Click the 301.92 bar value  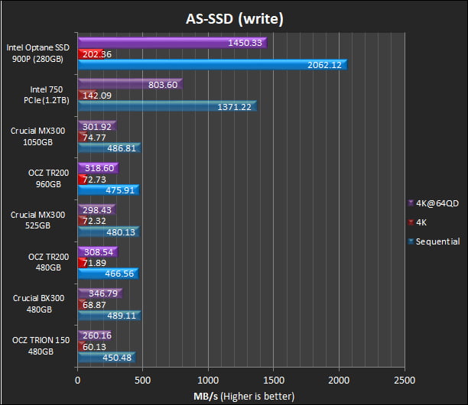point(97,127)
